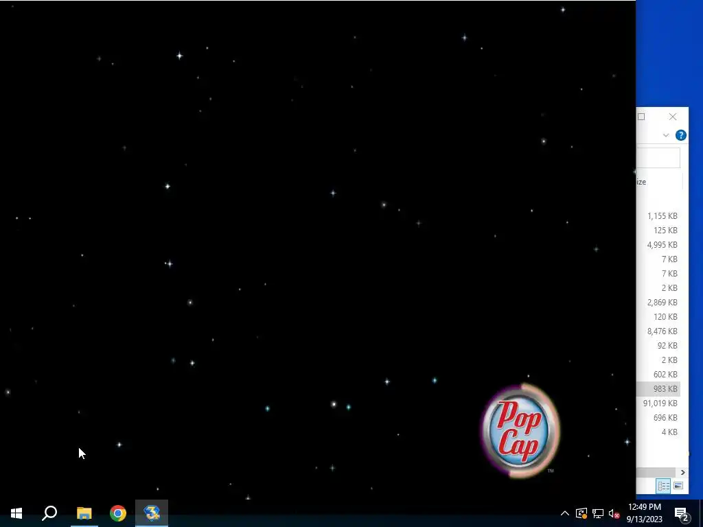Image resolution: width=703 pixels, height=527 pixels.
Task: Open the network status tray icon
Action: point(598,513)
